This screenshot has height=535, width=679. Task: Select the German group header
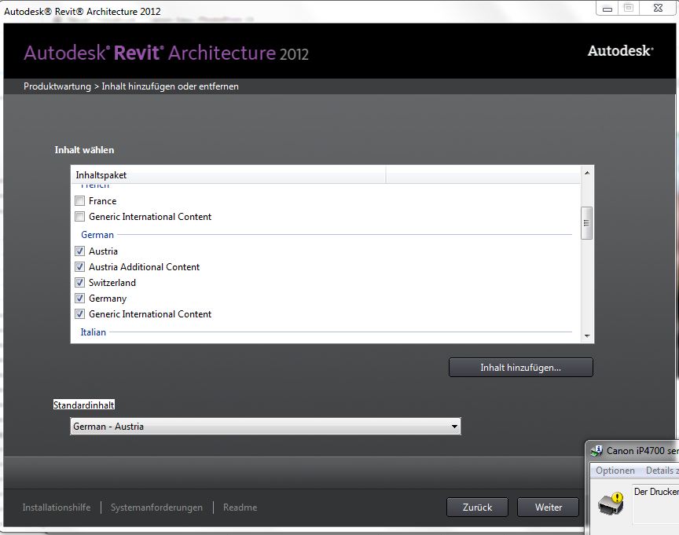(97, 235)
